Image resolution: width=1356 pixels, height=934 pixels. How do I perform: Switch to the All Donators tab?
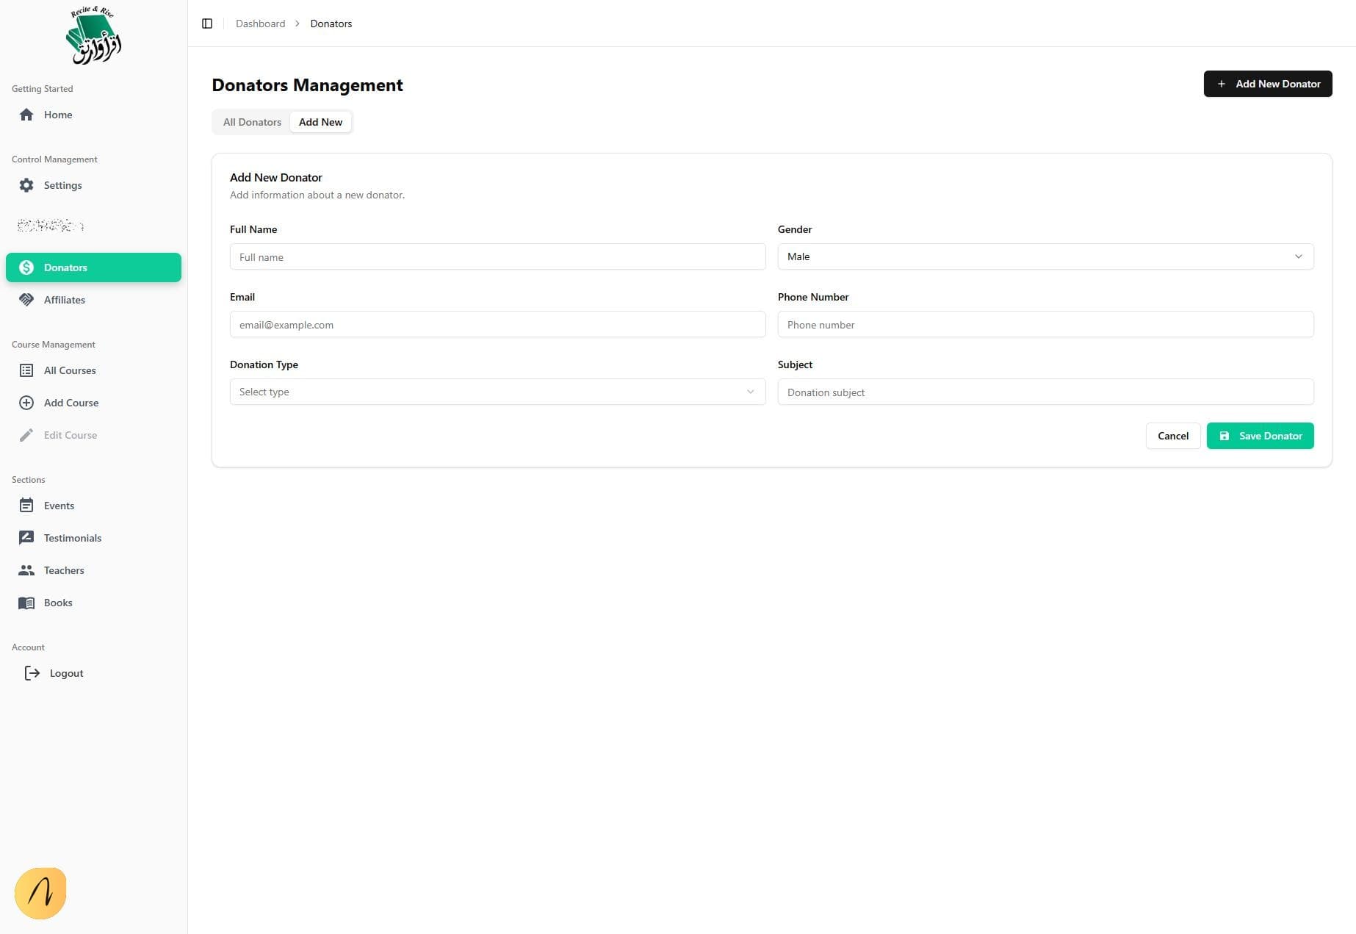pos(252,122)
